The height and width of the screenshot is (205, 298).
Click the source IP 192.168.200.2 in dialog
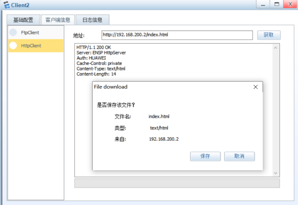[164, 139]
